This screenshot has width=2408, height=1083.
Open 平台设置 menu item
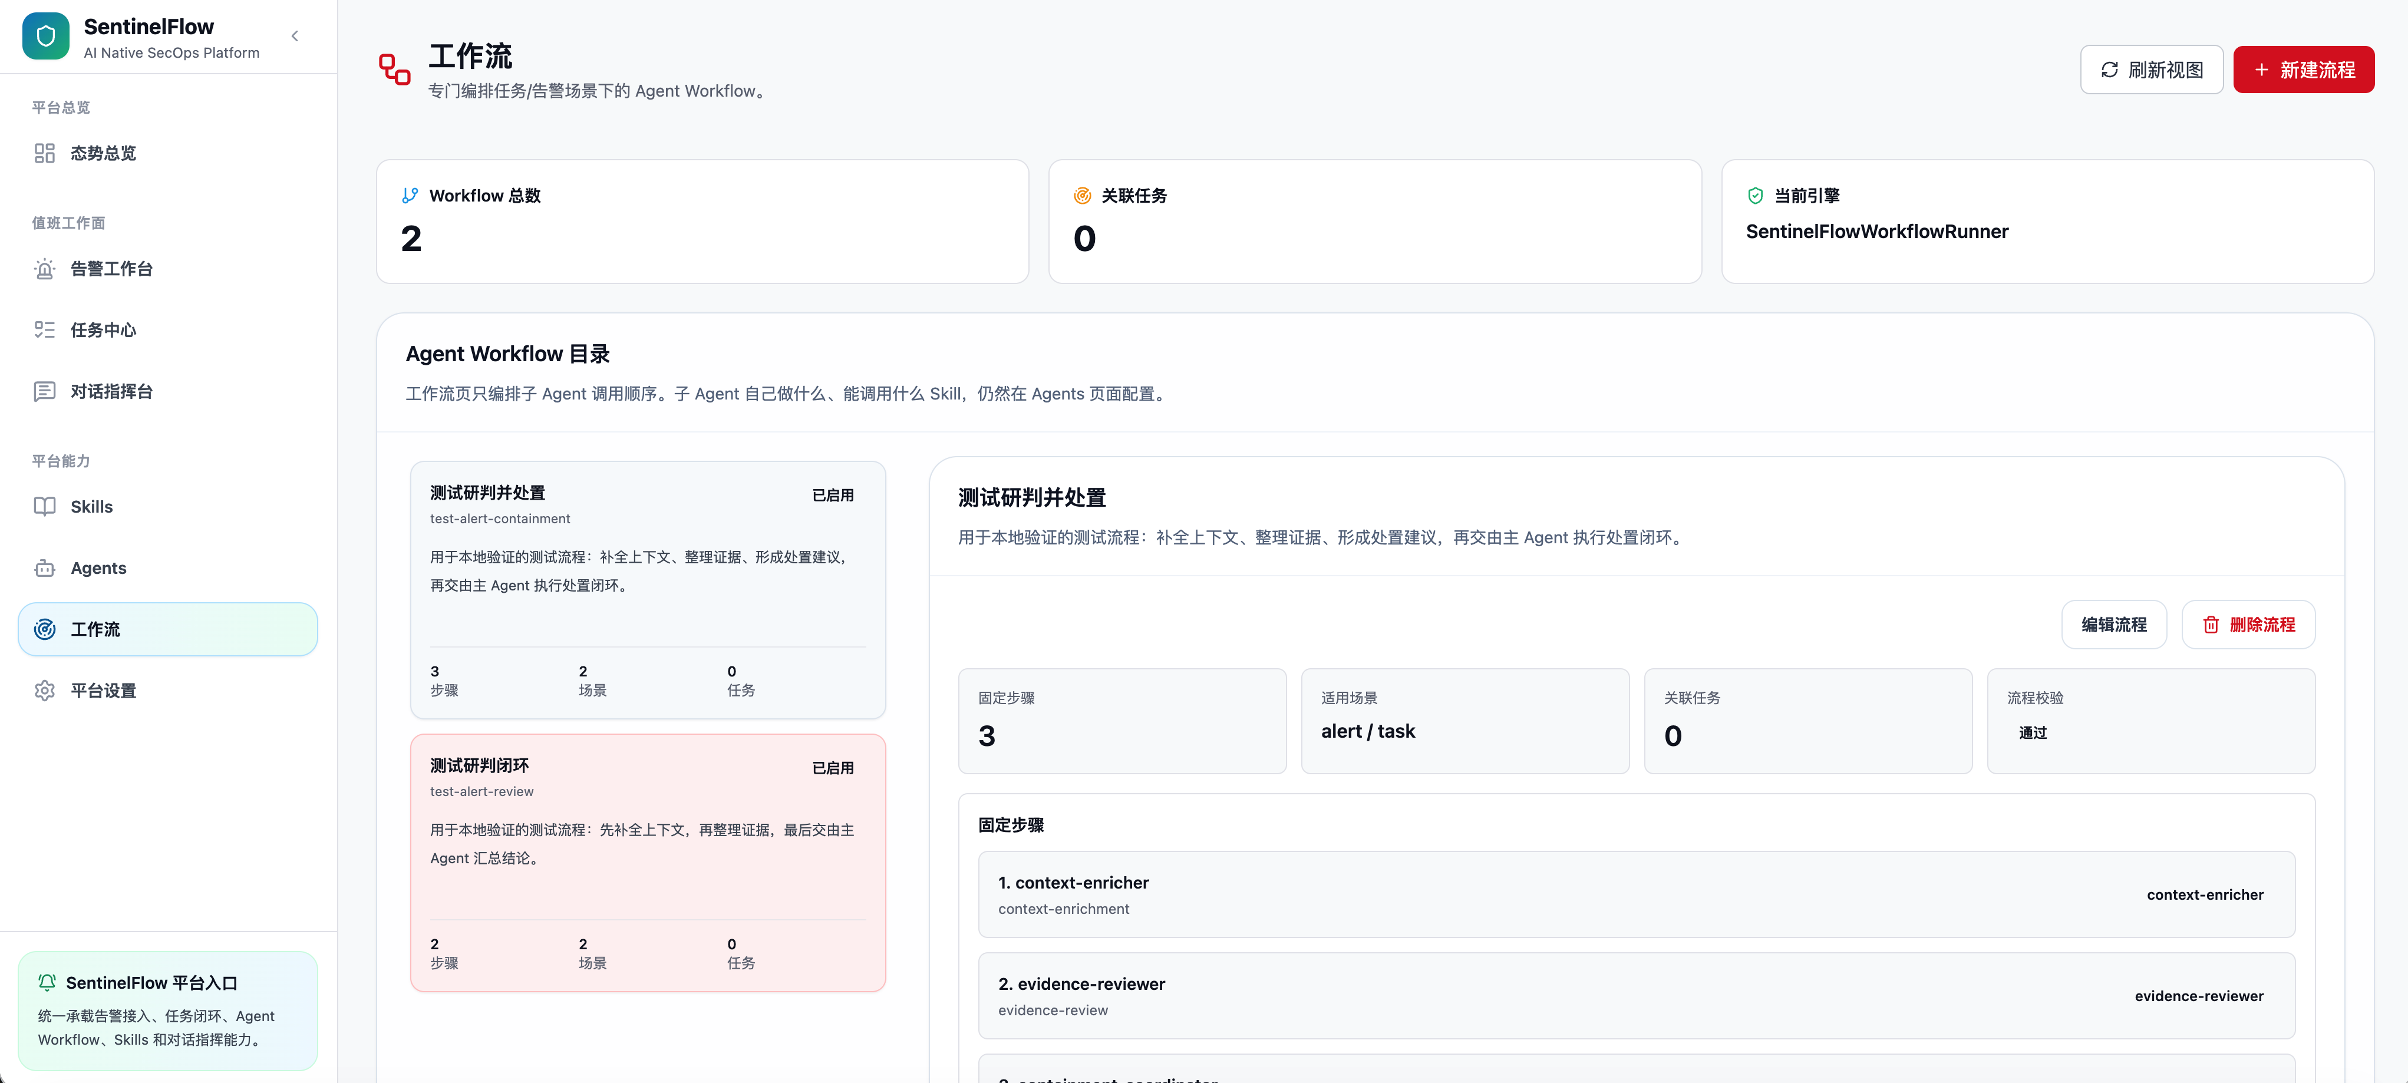169,691
